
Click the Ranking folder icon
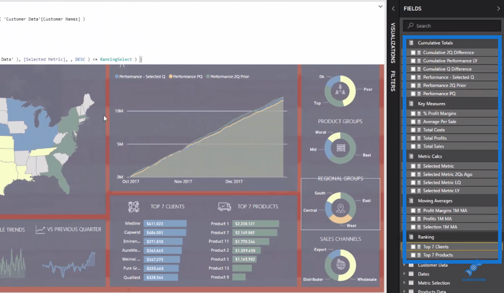411,237
